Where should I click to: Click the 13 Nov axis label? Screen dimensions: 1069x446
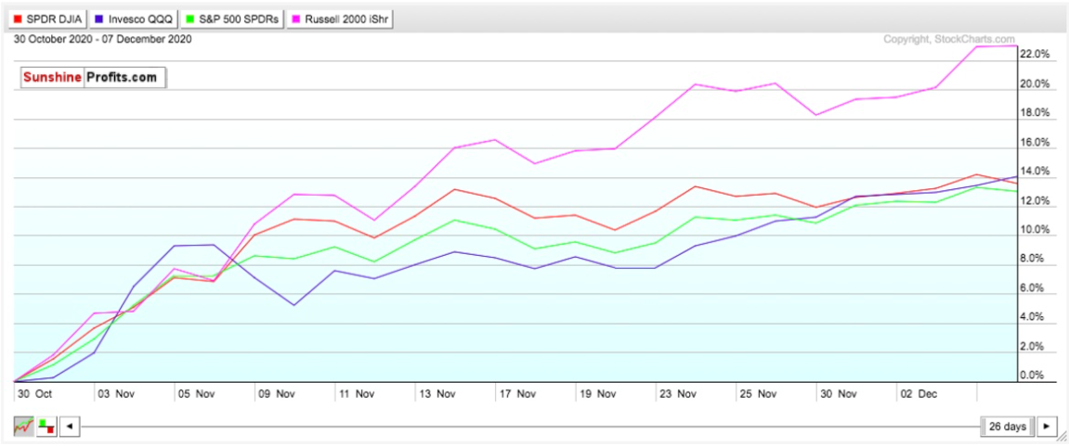click(x=437, y=393)
